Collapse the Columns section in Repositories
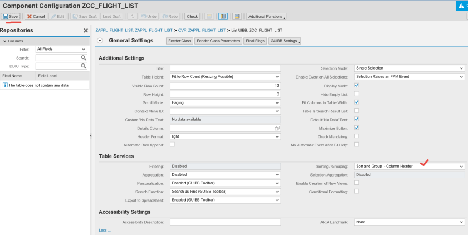 click(x=4, y=41)
